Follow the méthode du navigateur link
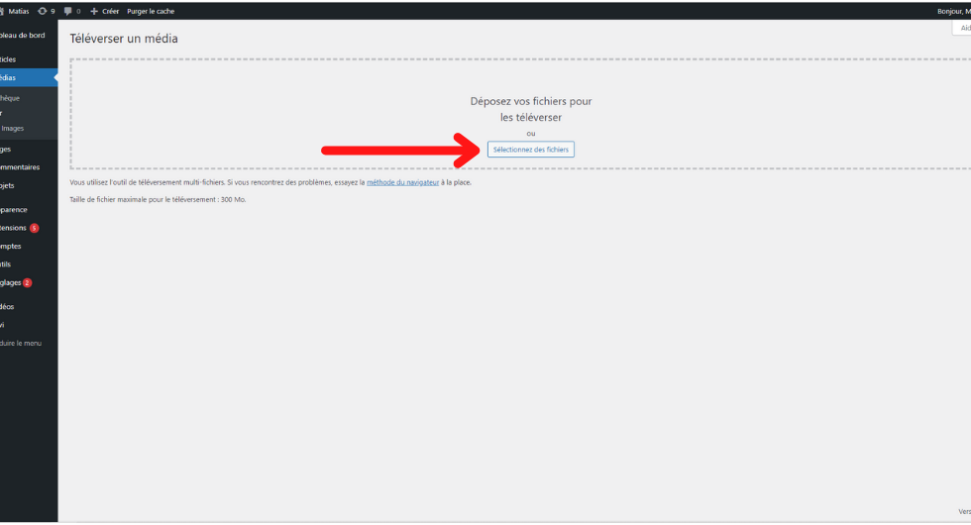 (x=402, y=182)
